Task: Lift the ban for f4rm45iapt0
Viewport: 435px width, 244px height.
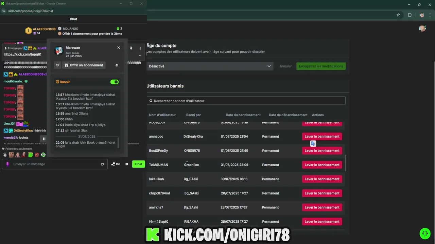Action: click(x=322, y=222)
